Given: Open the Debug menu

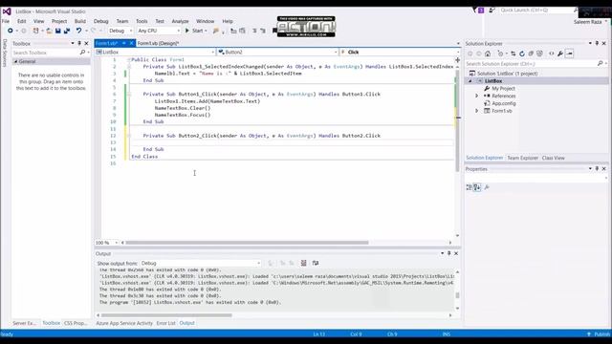Looking at the screenshot, I should 100,21.
